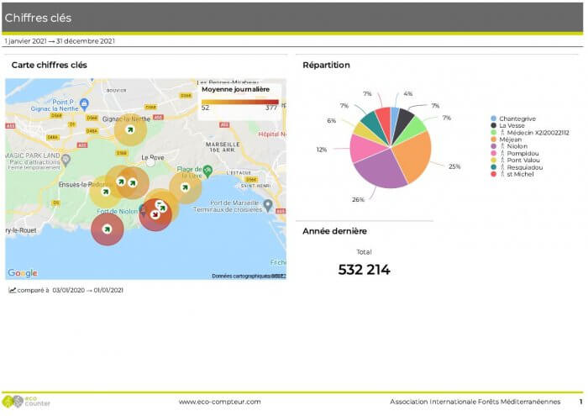This screenshot has height=416, width=588.
Task: Click the Répartition section title
Action: [326, 65]
